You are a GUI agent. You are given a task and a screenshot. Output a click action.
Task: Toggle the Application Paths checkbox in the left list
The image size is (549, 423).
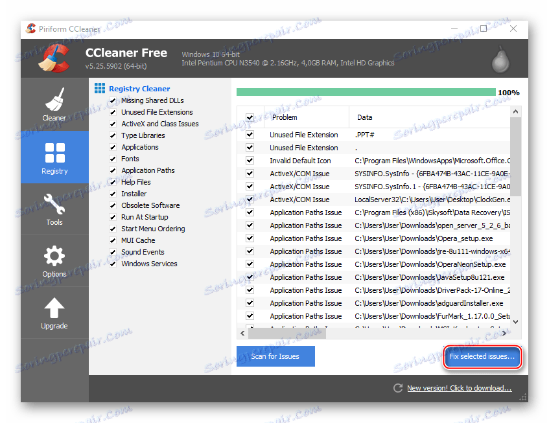[x=113, y=171]
